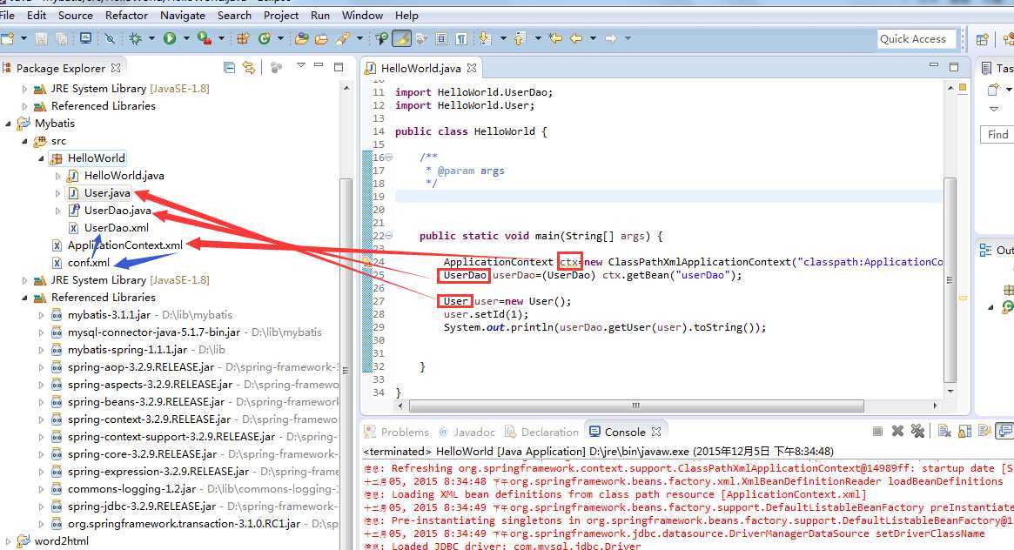
Task: Switch to the Problems tab
Action: tap(397, 432)
